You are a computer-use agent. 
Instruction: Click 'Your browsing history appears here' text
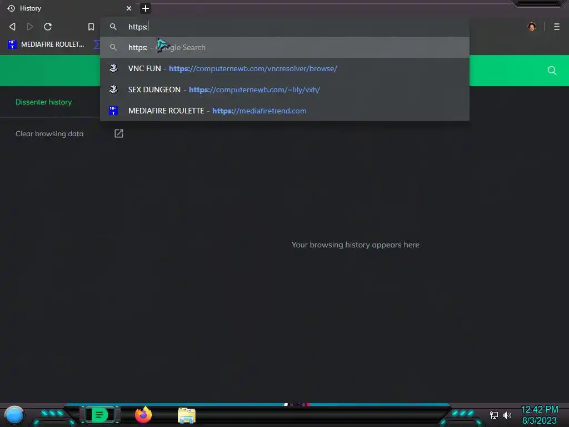pyautogui.click(x=355, y=245)
